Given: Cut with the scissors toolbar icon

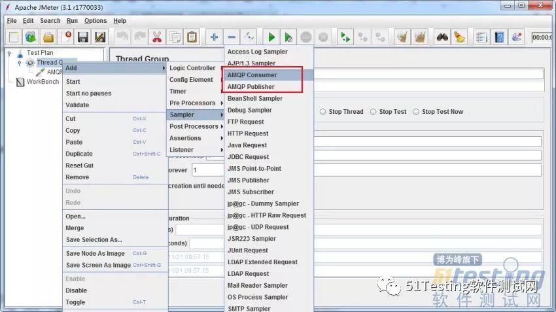Looking at the screenshot, I should [x=157, y=37].
